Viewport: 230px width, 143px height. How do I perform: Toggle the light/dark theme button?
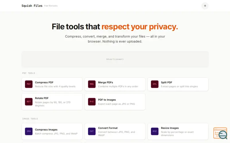coord(205,6)
